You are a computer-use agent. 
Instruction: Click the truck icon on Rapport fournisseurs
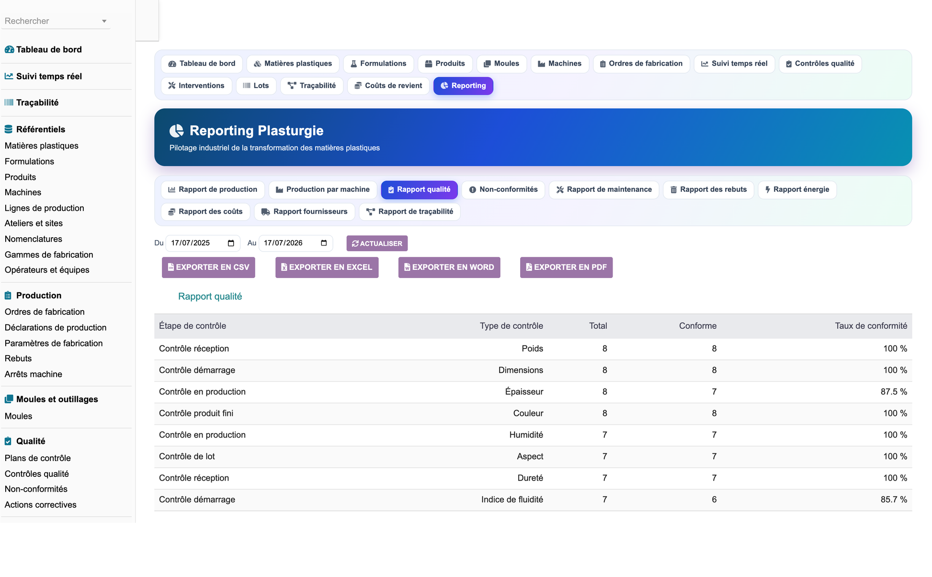(265, 212)
